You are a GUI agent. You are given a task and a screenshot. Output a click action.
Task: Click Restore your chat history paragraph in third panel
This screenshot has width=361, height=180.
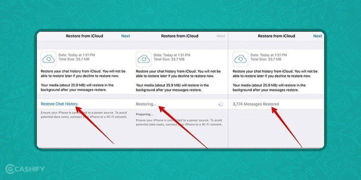[x=275, y=74]
